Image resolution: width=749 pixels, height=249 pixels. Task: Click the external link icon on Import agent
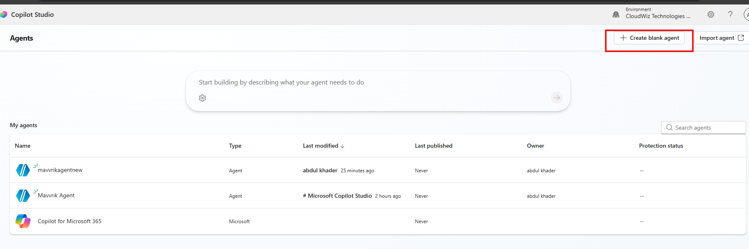coord(741,38)
